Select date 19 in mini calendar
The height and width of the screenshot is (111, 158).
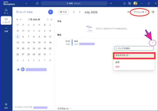[x=18, y=48]
